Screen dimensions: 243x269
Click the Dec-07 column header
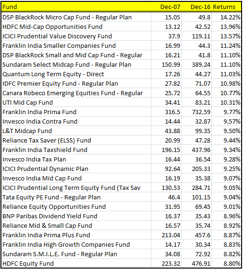(166, 7)
